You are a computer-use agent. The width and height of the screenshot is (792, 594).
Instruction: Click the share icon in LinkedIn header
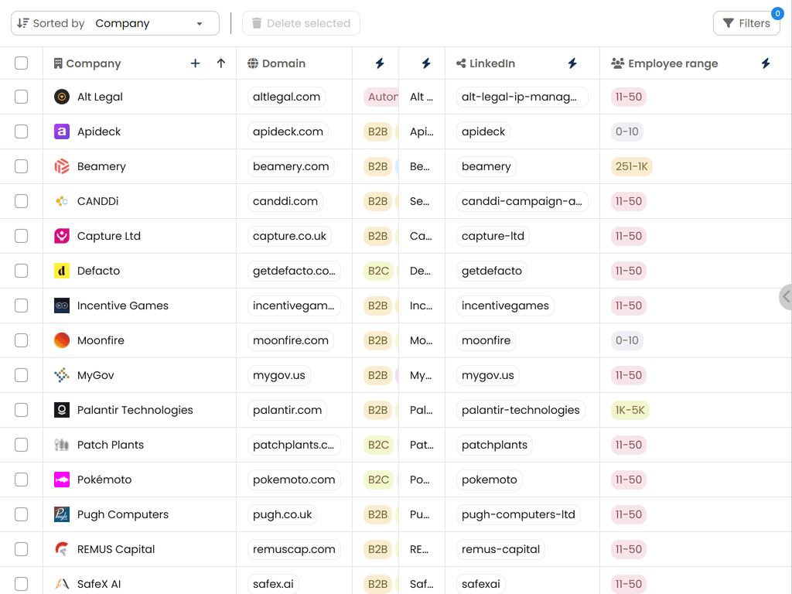coord(461,63)
